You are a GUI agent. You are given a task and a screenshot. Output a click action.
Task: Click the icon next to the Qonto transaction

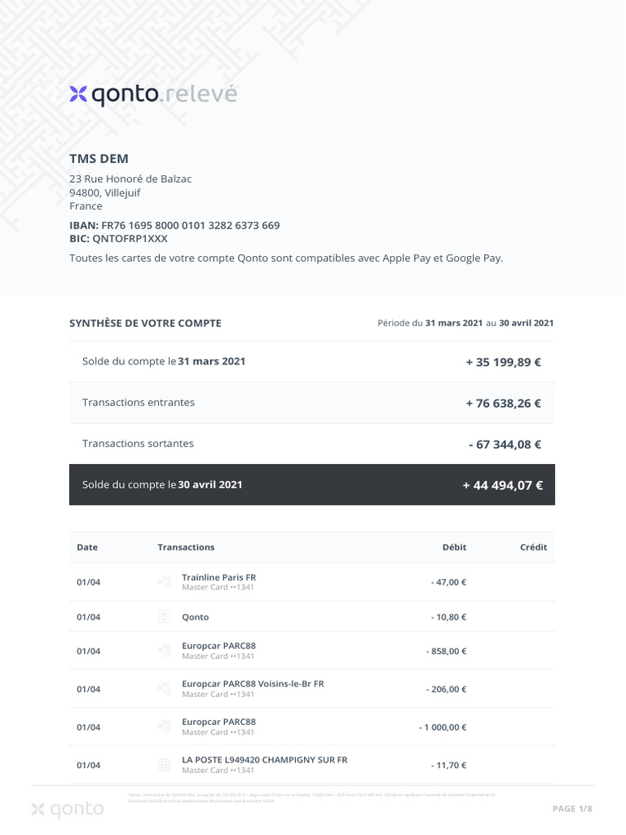(164, 617)
